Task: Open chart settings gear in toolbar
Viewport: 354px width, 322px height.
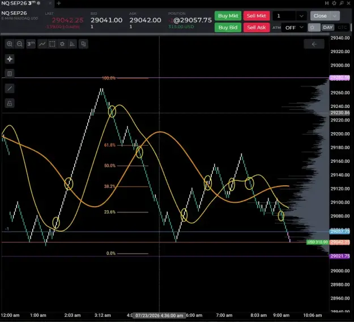Action: 62,44
